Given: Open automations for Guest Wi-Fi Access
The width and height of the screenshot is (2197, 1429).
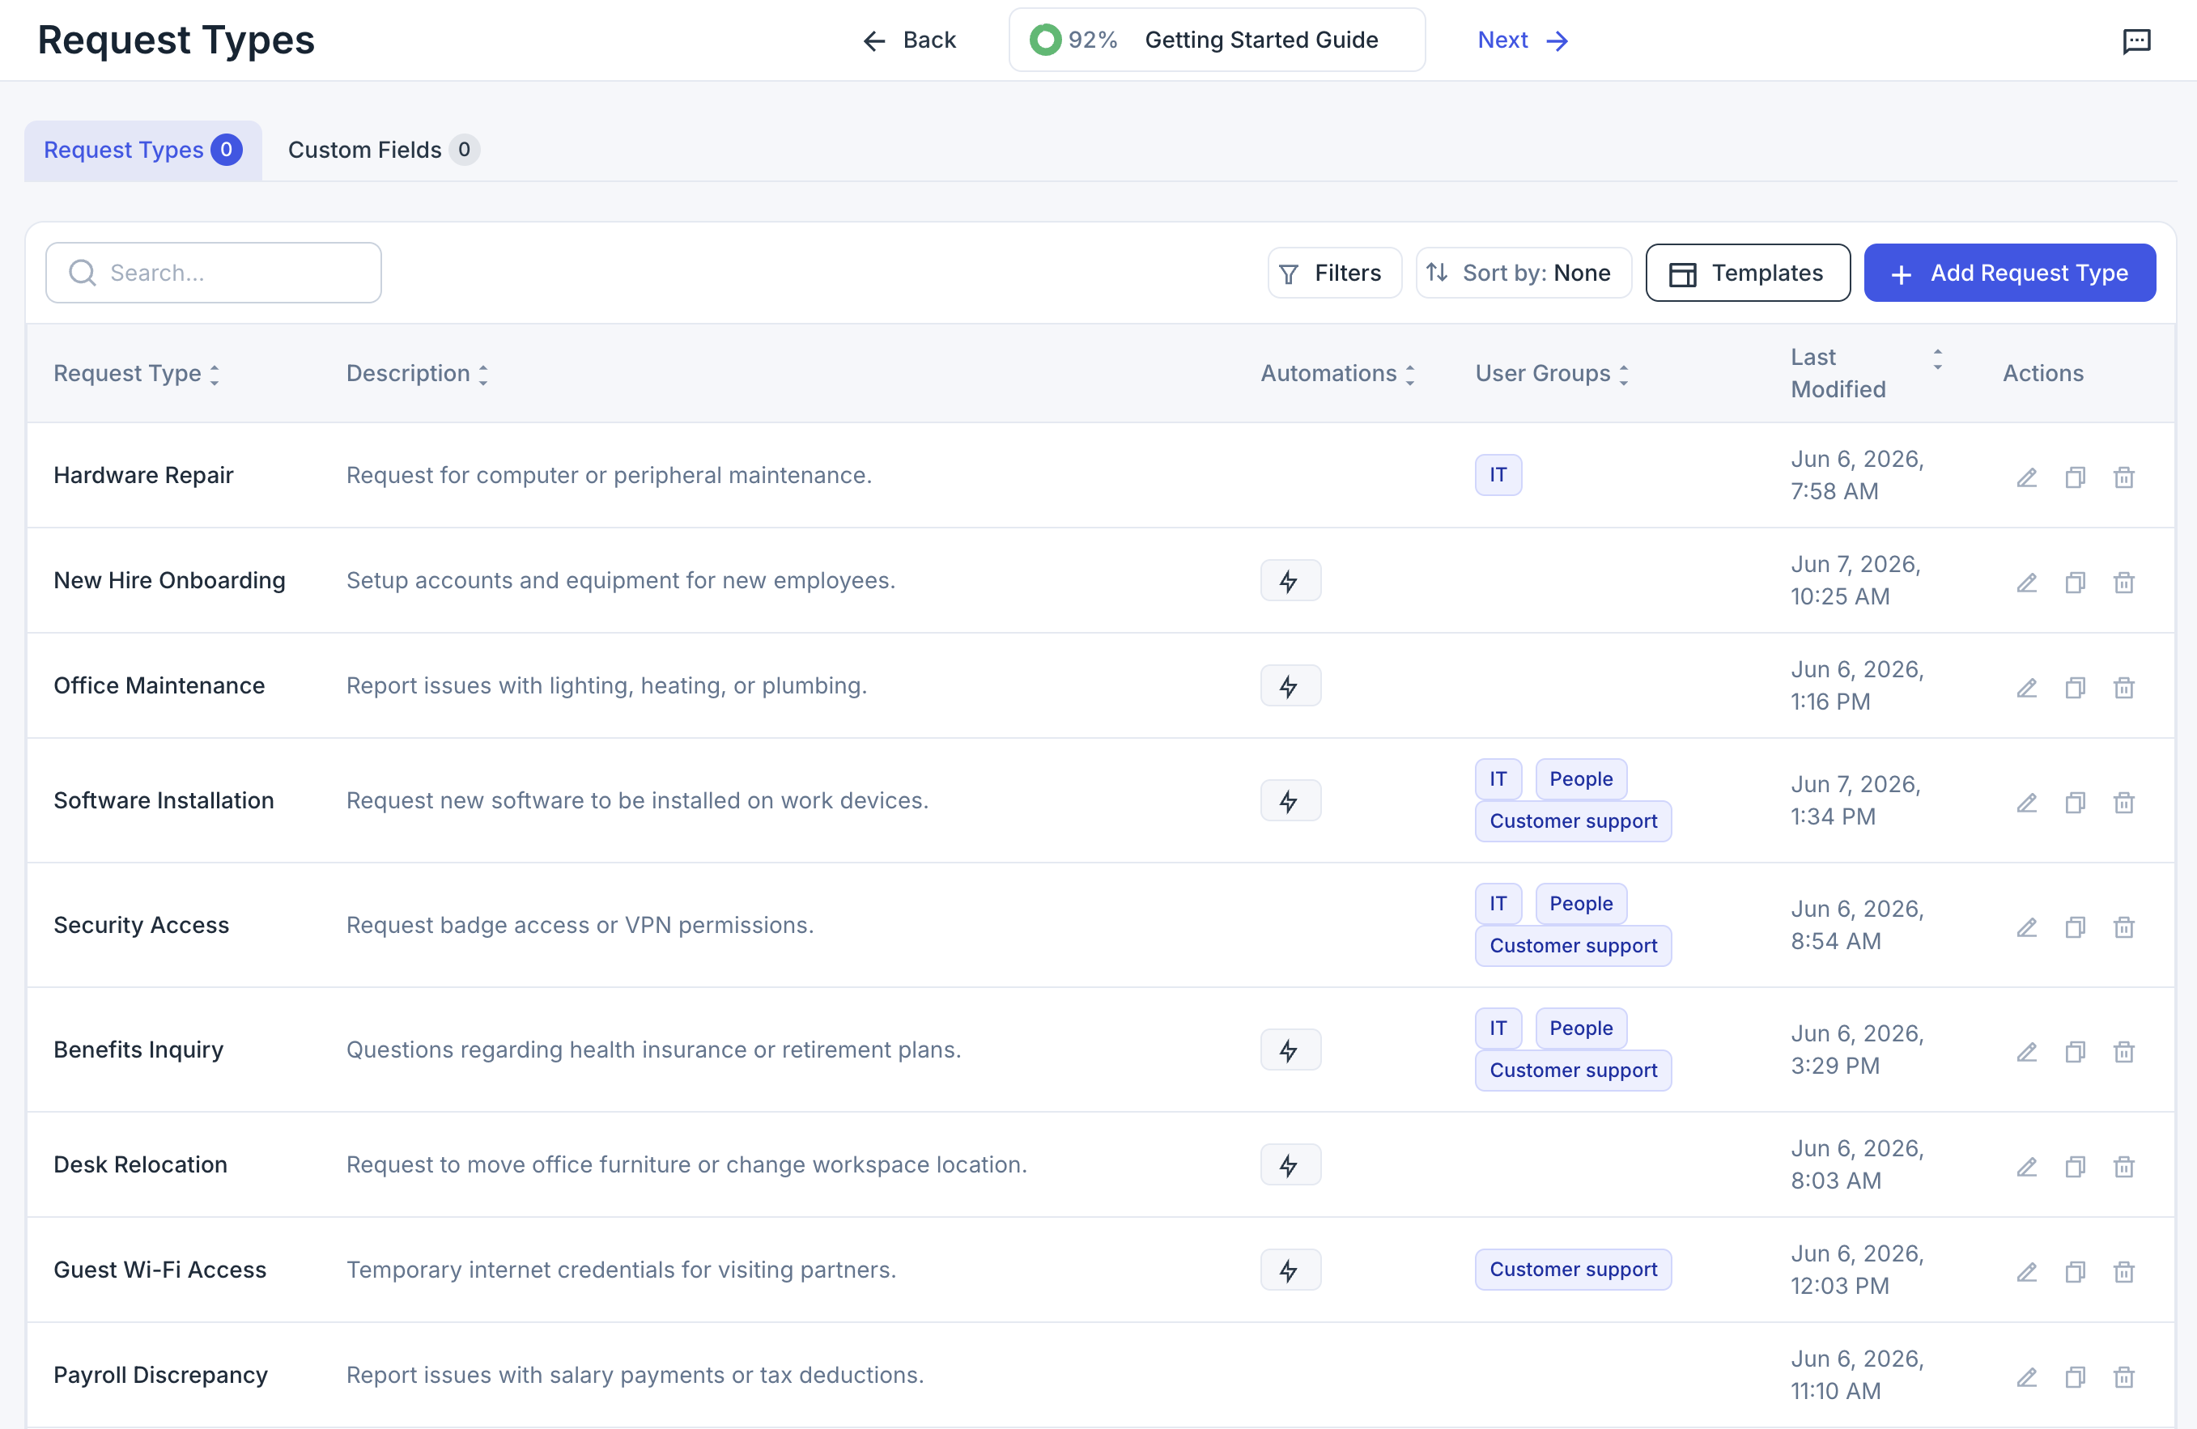Looking at the screenshot, I should pyautogui.click(x=1290, y=1270).
